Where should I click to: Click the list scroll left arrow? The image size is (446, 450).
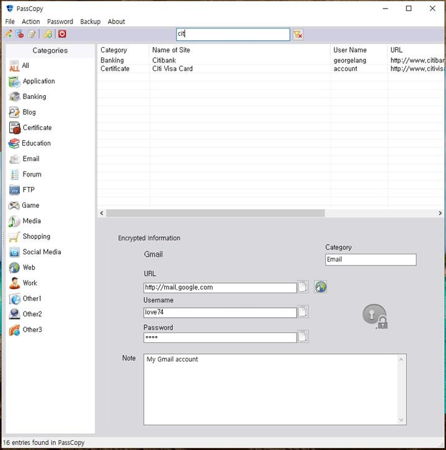point(102,213)
